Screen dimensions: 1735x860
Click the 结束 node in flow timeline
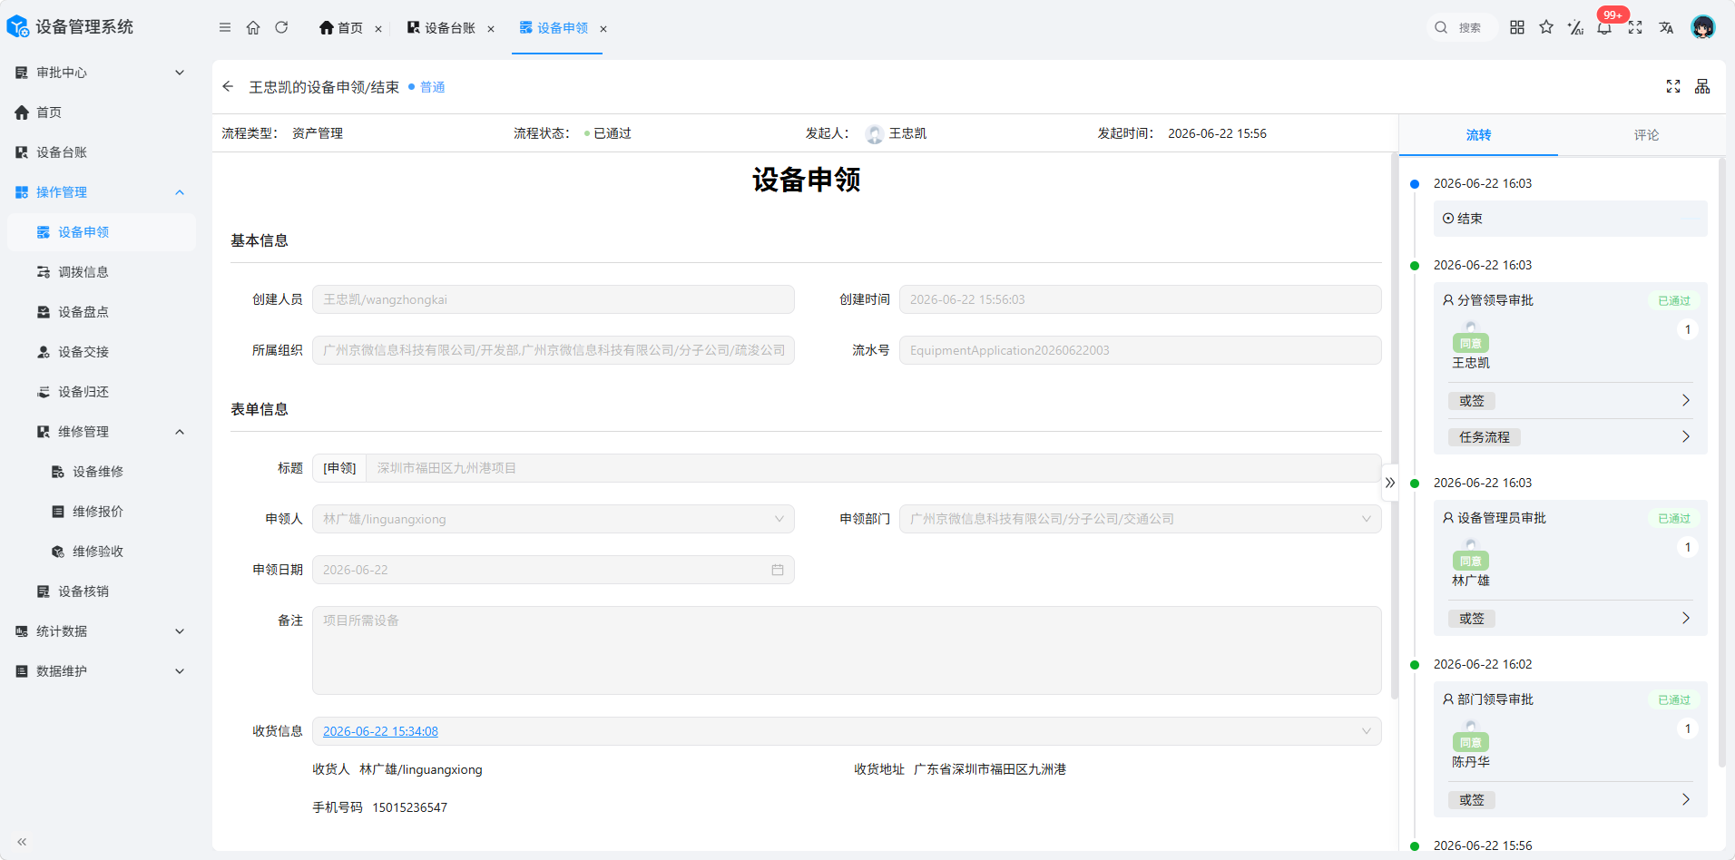(x=1571, y=219)
